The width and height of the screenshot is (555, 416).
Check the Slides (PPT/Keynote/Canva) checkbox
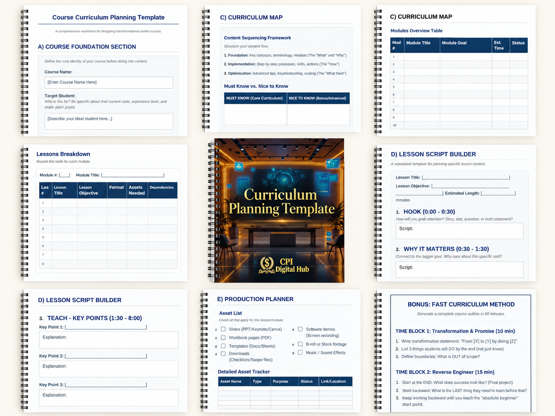point(223,329)
